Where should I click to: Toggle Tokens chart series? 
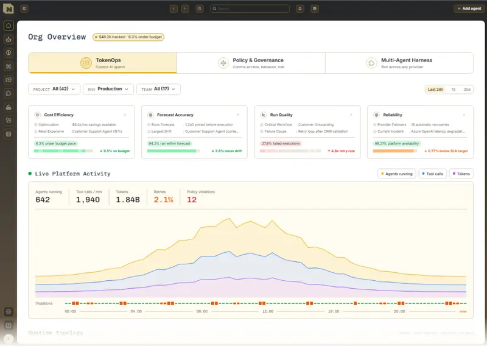pyautogui.click(x=461, y=174)
